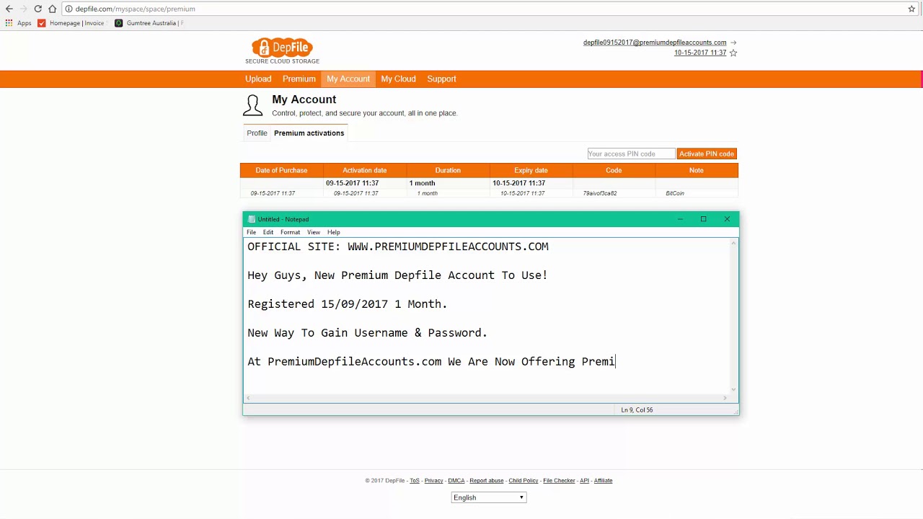Bookmark page with the address bar star

911,9
